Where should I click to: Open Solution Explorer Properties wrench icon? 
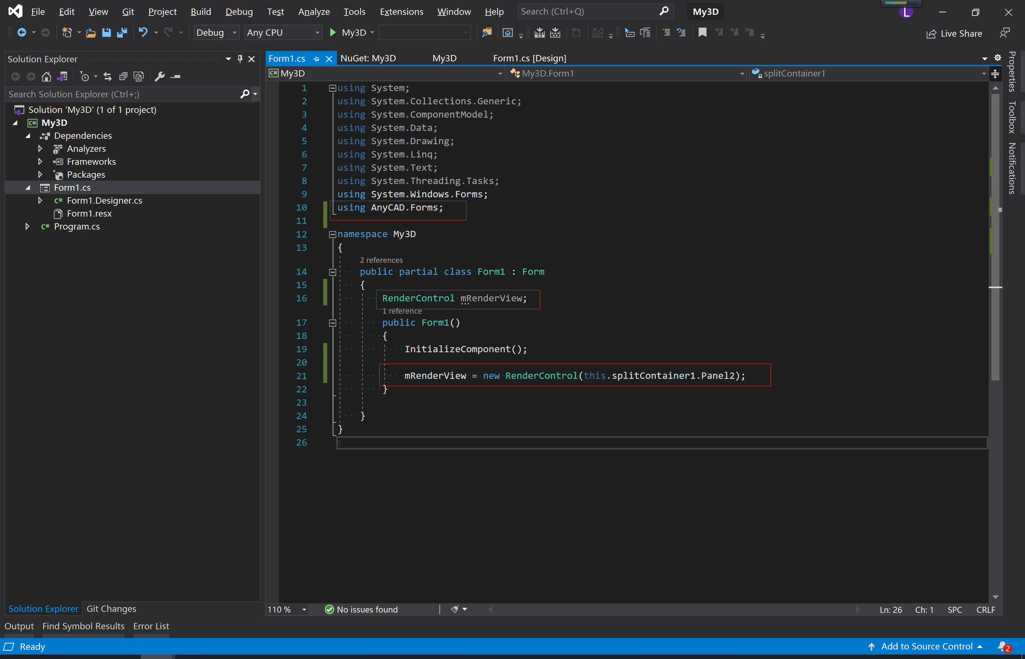[x=160, y=77]
